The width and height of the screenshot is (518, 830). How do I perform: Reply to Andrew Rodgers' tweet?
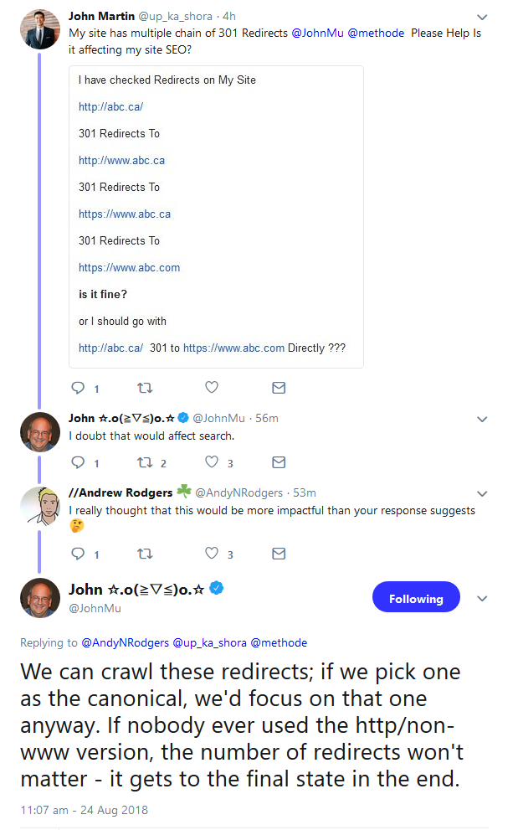(78, 554)
